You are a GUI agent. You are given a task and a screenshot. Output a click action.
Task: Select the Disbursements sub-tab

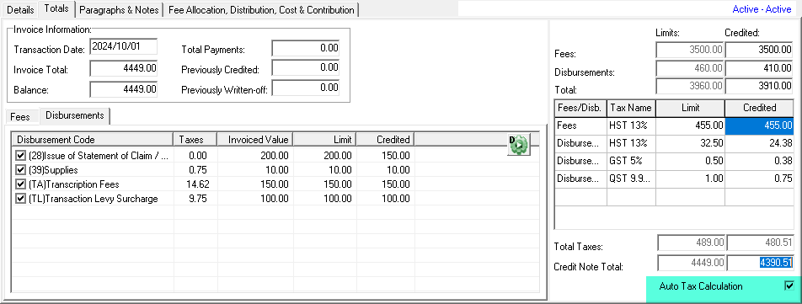pyautogui.click(x=75, y=115)
